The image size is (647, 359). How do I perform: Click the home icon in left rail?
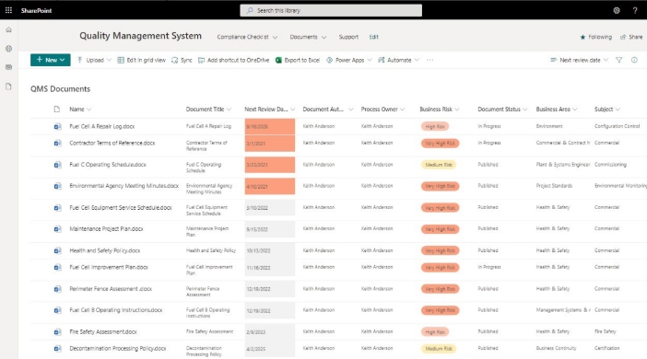click(x=8, y=29)
